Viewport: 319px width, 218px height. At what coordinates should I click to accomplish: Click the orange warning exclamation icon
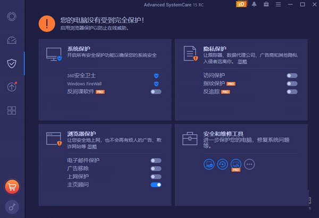pos(47,23)
